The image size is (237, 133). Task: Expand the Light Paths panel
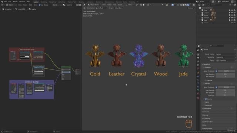tap(207, 108)
